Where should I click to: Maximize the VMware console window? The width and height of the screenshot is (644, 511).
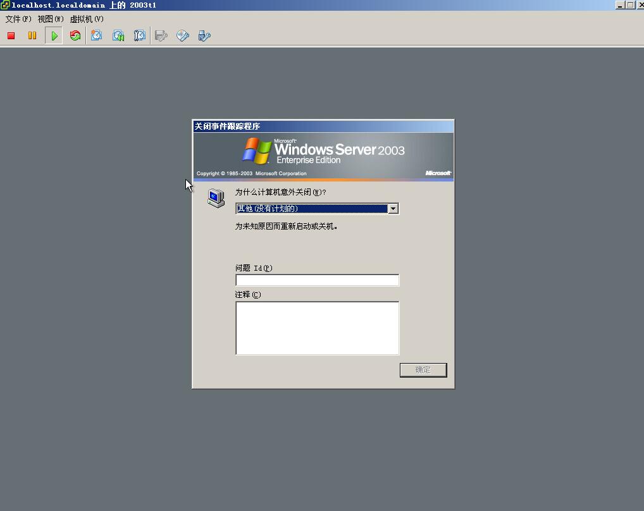click(630, 5)
